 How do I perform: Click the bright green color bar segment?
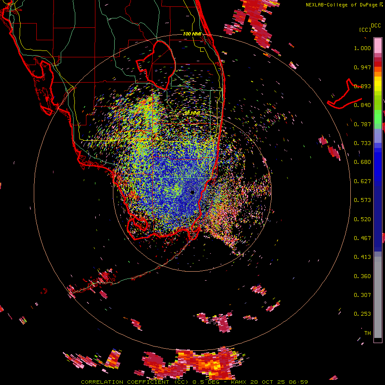(x=378, y=117)
